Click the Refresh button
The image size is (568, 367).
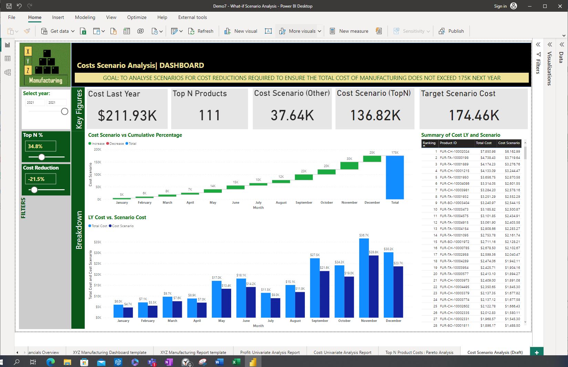click(x=201, y=31)
